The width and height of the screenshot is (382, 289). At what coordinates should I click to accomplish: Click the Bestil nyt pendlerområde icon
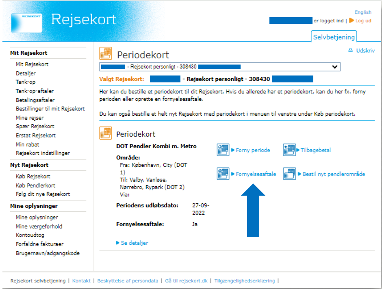pyautogui.click(x=289, y=174)
